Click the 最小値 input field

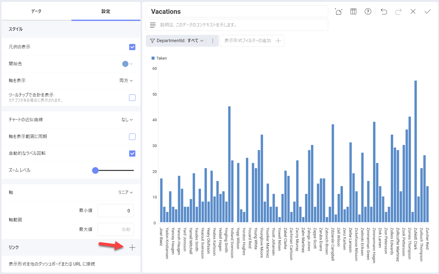[116, 211]
